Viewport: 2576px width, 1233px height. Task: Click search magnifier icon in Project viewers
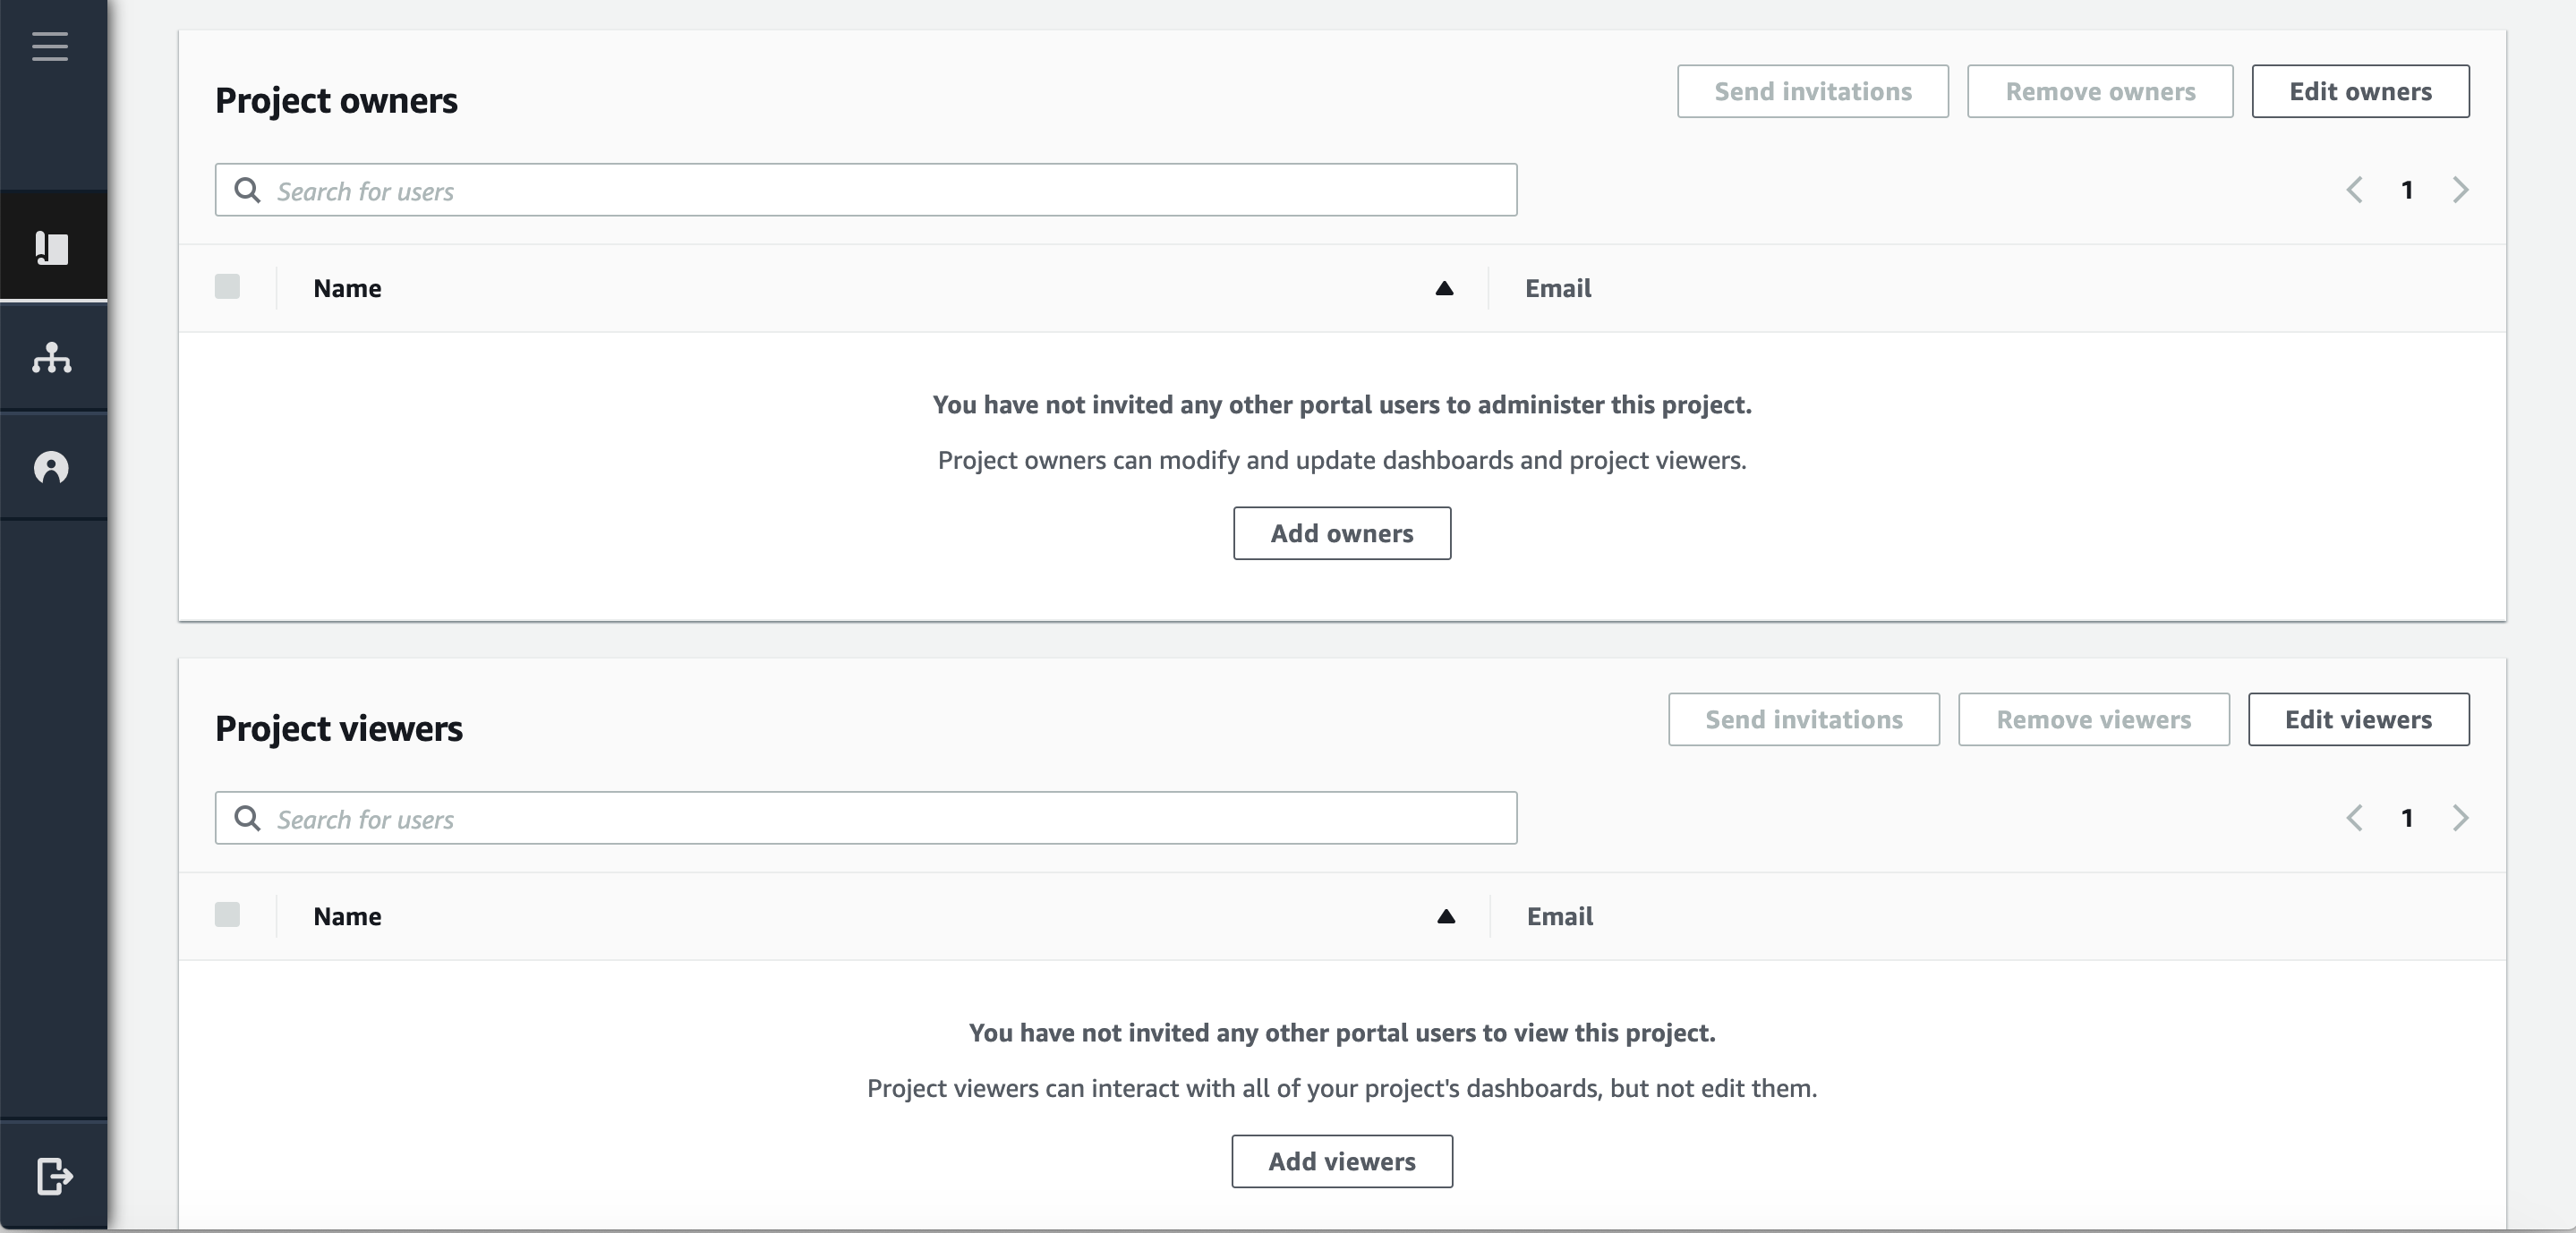pyautogui.click(x=247, y=818)
